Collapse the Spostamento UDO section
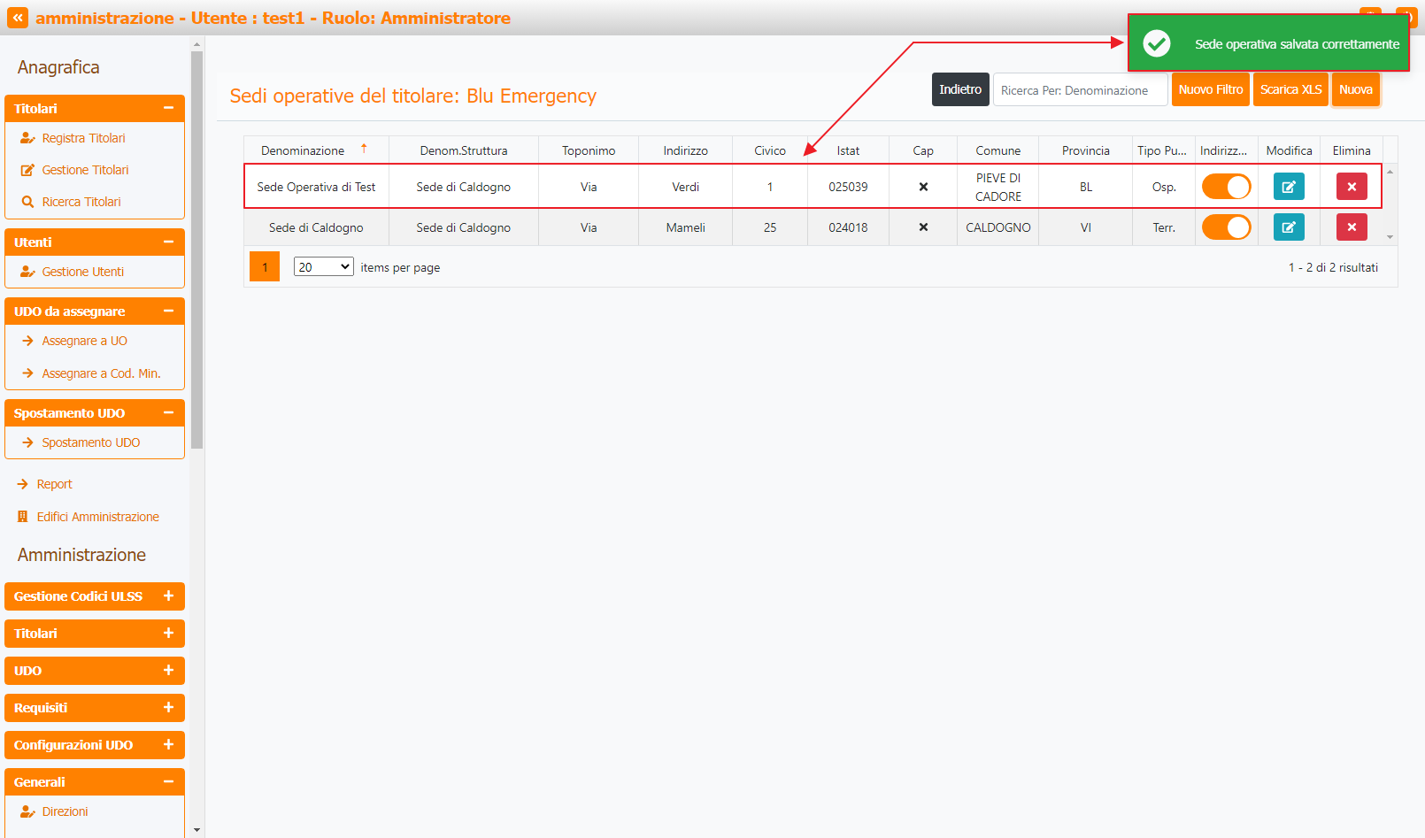 (x=168, y=412)
